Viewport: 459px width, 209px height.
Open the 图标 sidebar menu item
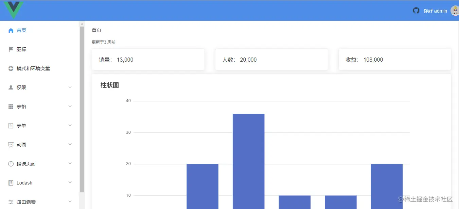(39, 49)
